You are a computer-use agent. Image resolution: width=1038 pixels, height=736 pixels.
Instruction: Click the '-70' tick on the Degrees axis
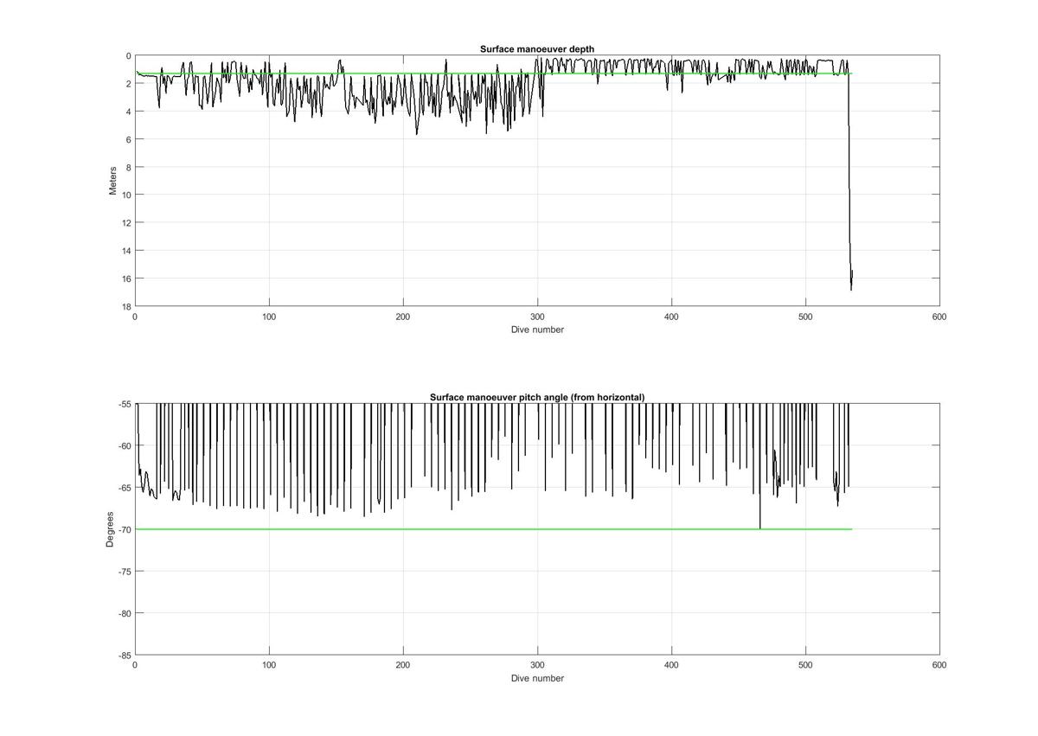click(124, 529)
